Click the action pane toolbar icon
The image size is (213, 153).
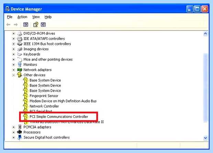coord(43,25)
